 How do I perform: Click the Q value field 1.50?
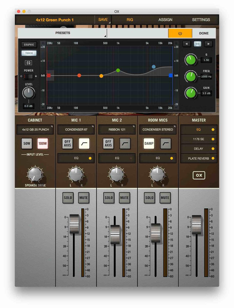pyautogui.click(x=206, y=60)
